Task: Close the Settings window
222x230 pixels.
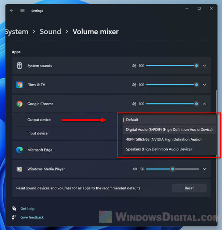Action: 211,9
